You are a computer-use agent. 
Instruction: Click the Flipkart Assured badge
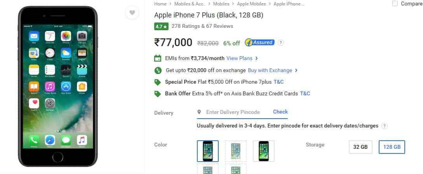pyautogui.click(x=260, y=43)
